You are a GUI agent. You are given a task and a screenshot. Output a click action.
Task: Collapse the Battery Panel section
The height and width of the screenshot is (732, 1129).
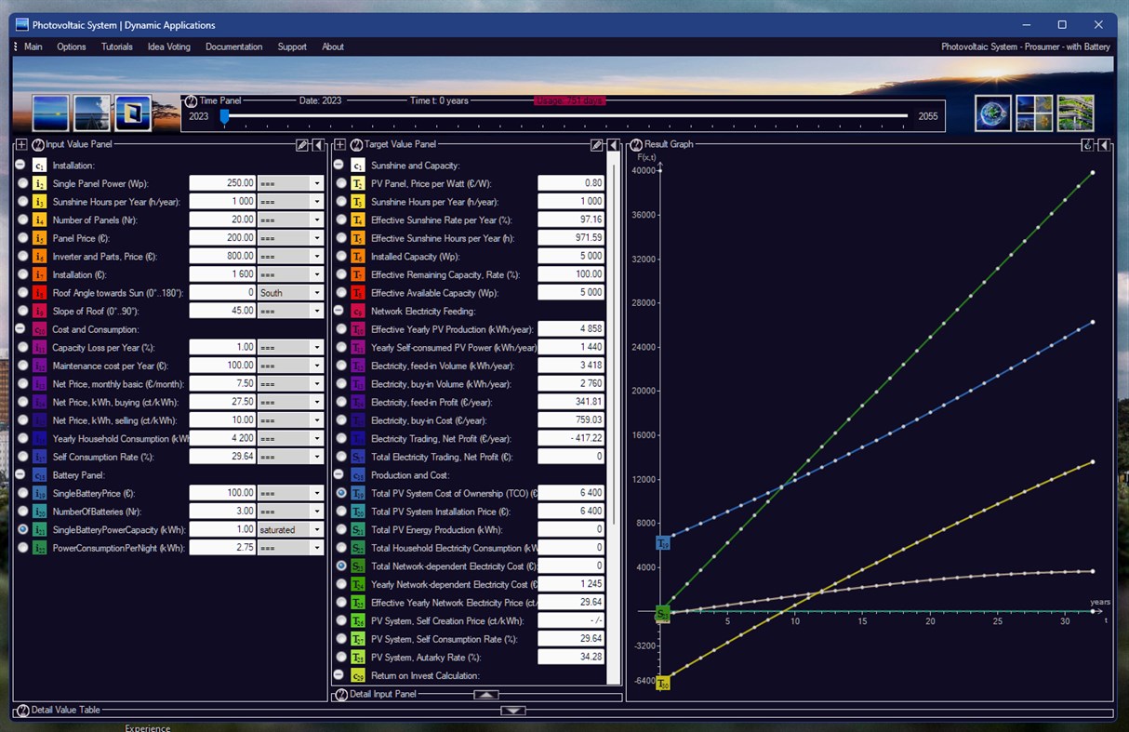[20, 474]
